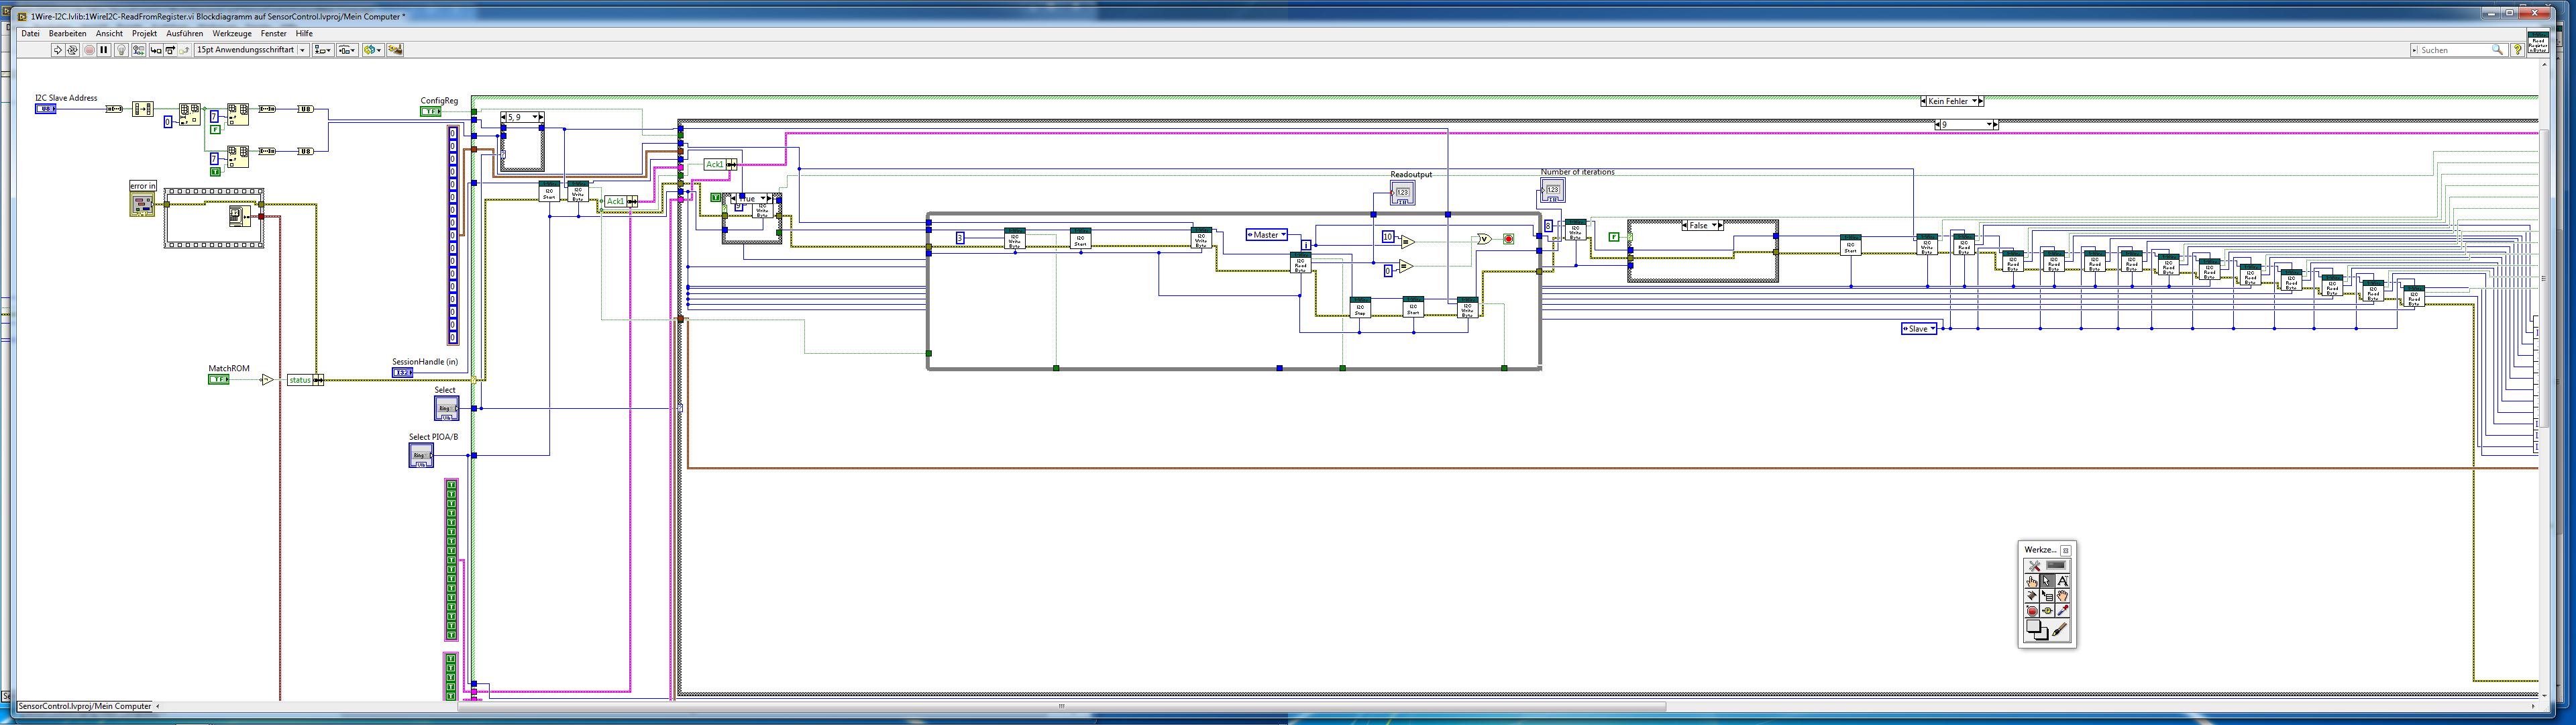Open the Ausführen menu

[x=184, y=34]
